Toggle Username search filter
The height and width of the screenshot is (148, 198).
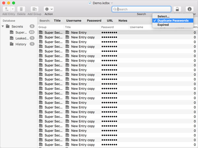[74, 21]
